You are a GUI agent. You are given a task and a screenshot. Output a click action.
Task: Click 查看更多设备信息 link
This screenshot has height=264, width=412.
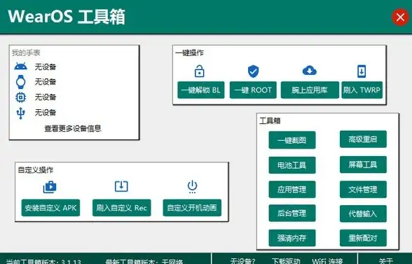[73, 128]
